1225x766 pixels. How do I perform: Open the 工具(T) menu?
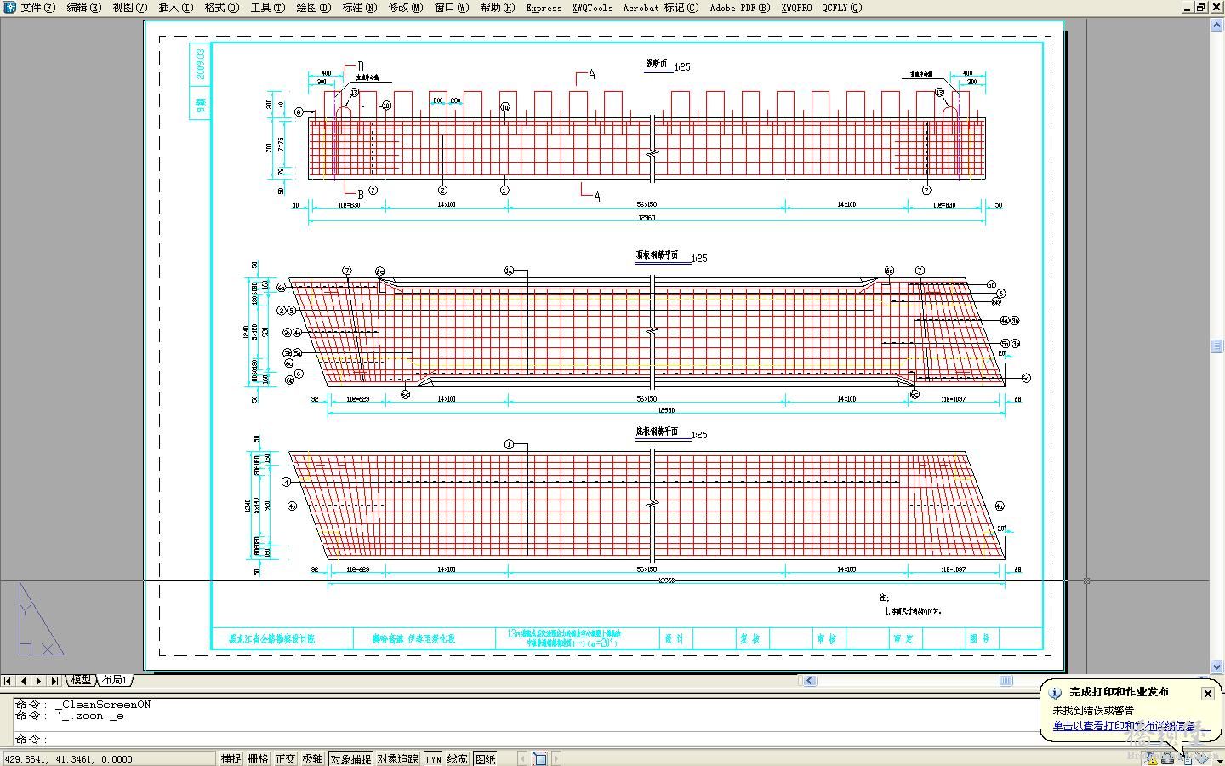click(267, 8)
